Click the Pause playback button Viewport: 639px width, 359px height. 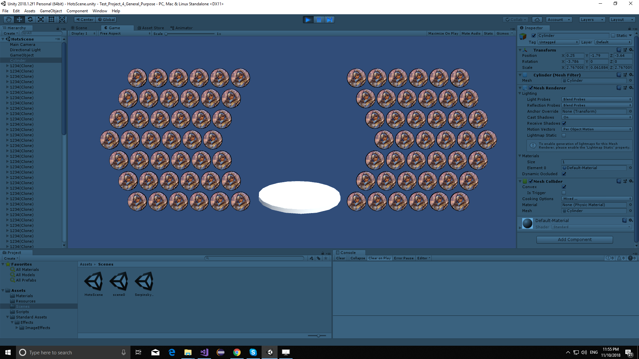[319, 20]
